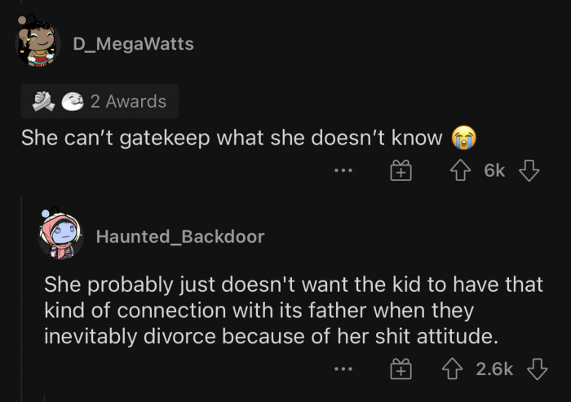571x402 pixels.
Task: Click the 2.6k vote score
Action: (493, 369)
